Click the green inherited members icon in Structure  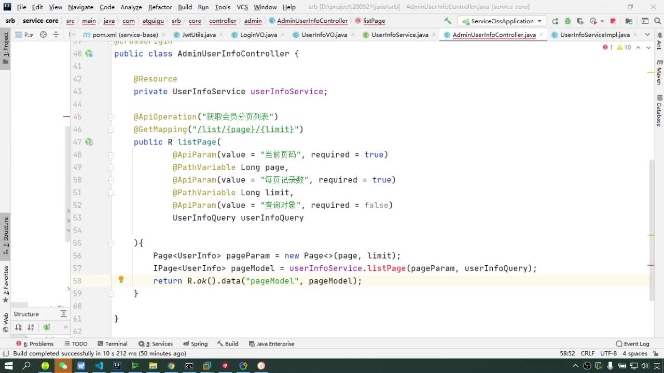pos(47,327)
